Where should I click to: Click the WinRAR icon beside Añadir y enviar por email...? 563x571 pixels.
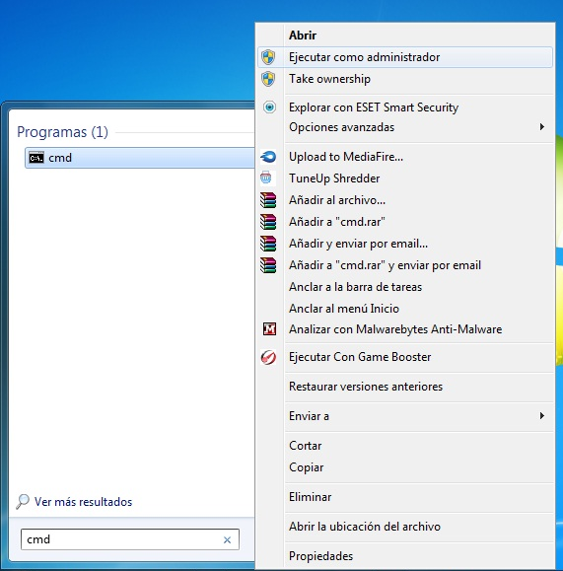(x=268, y=244)
